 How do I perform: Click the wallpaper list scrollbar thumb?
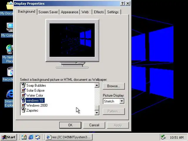(x=97, y=108)
